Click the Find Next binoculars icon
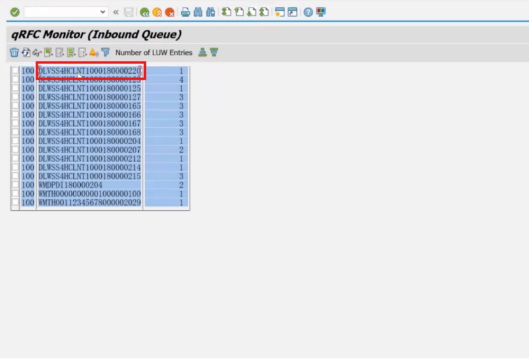This screenshot has width=529, height=359. click(211, 13)
